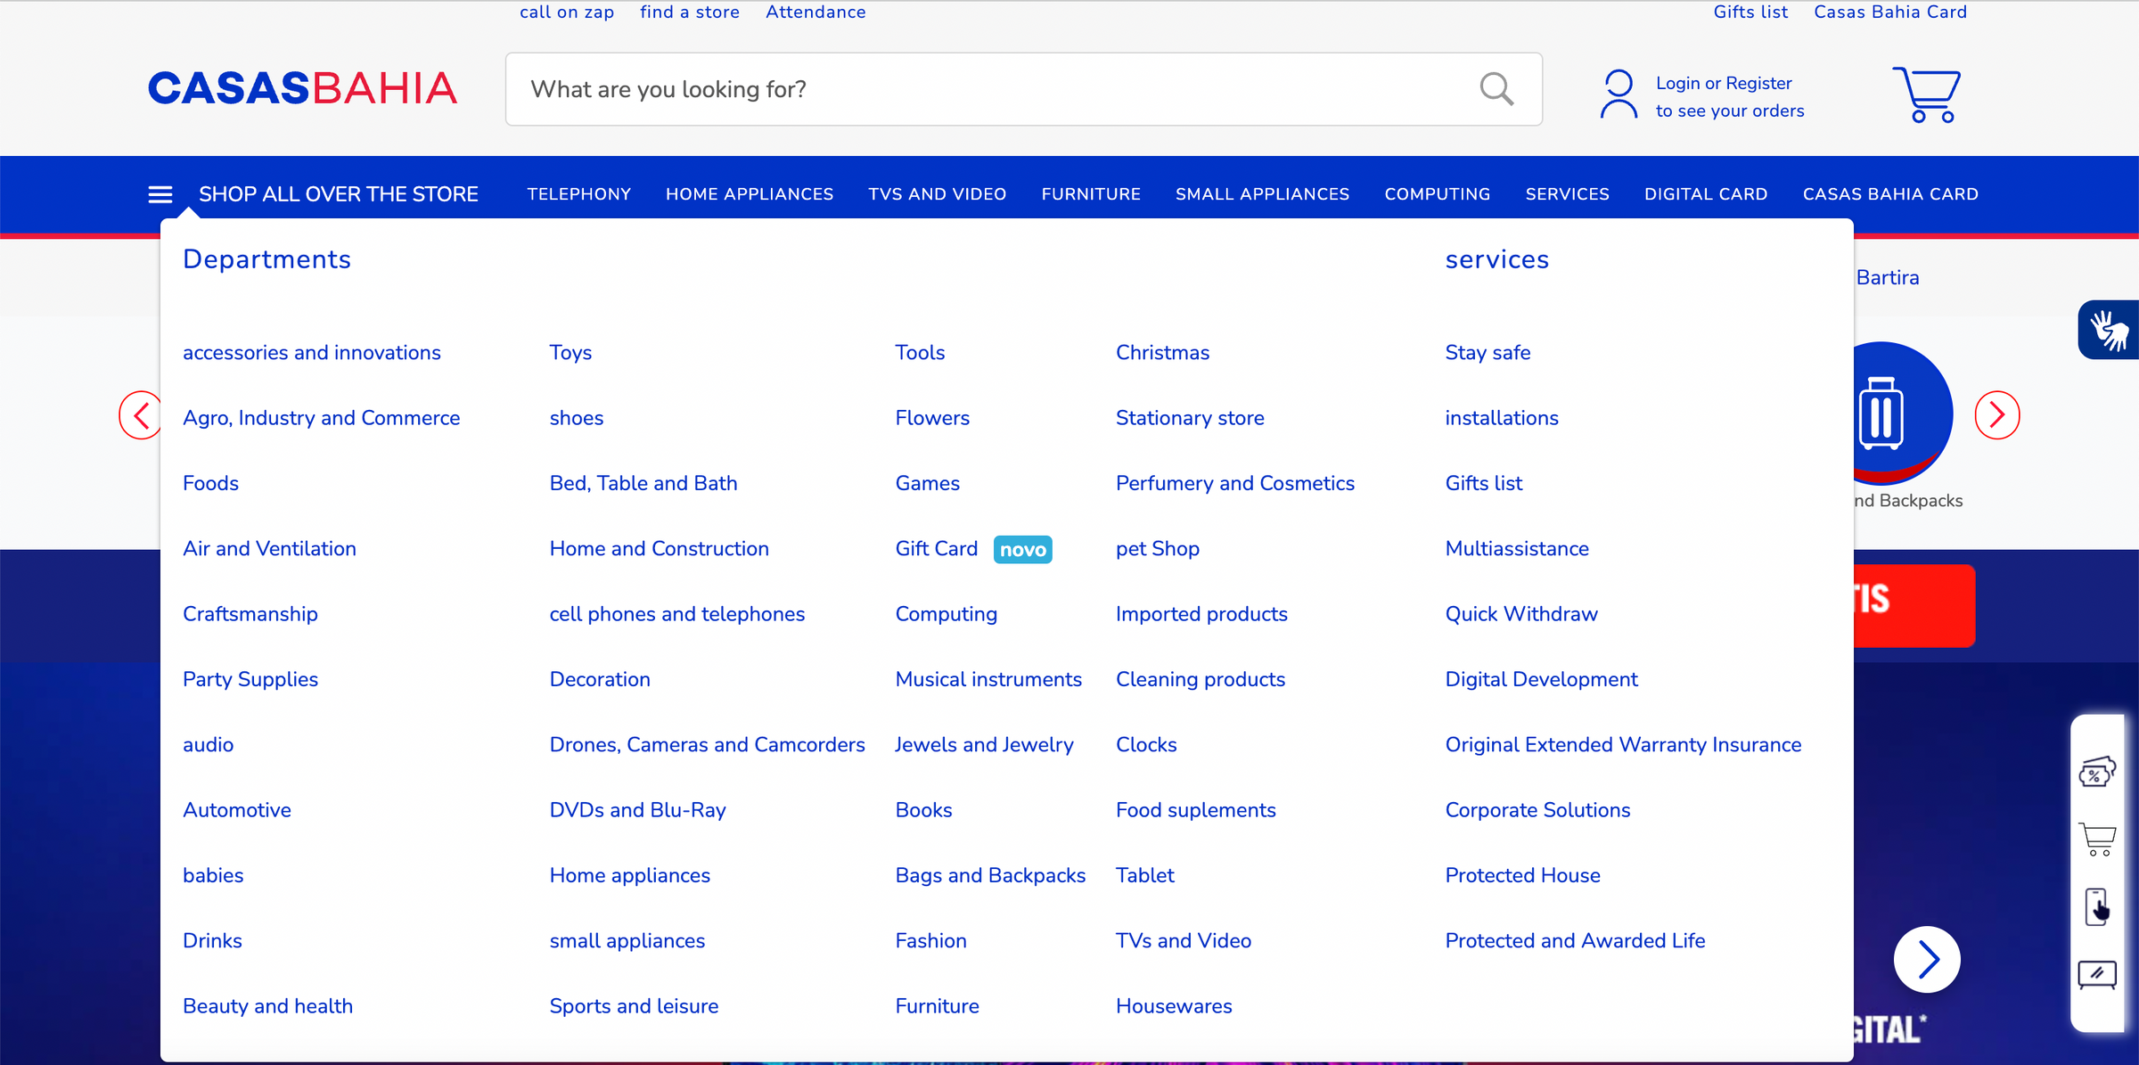Select Jewels and Jewelry department
This screenshot has height=1065, width=2139.
pos(985,745)
